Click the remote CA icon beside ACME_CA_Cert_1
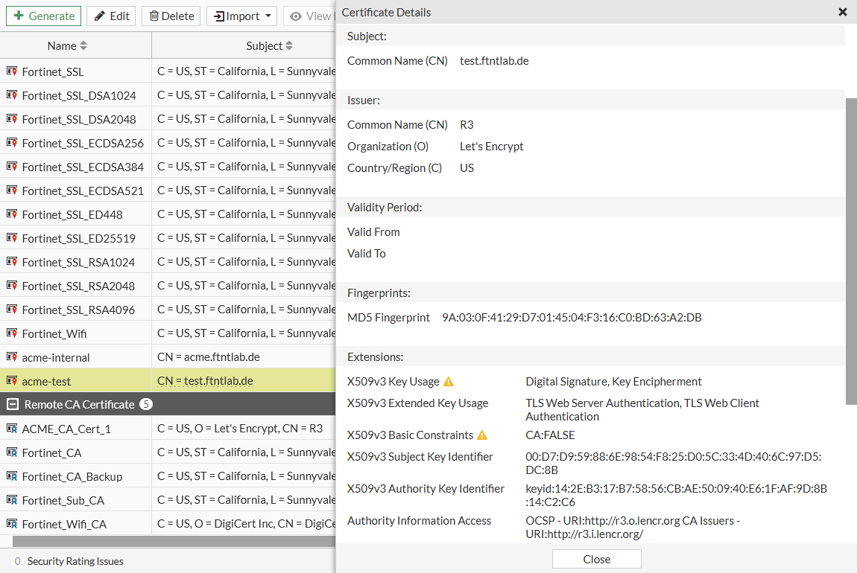857x573 pixels. pyautogui.click(x=11, y=428)
